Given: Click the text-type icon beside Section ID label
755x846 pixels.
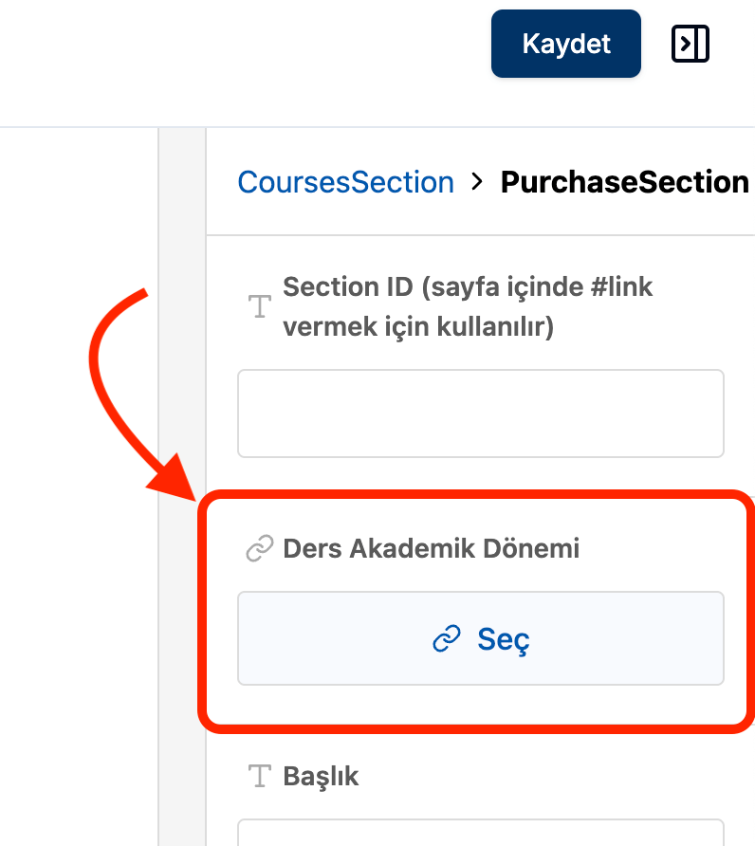Looking at the screenshot, I should click(258, 305).
